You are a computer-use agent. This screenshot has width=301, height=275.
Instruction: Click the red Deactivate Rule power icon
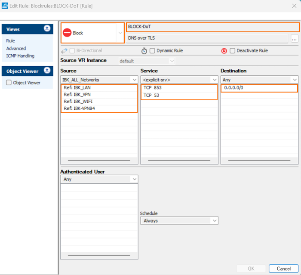224,51
